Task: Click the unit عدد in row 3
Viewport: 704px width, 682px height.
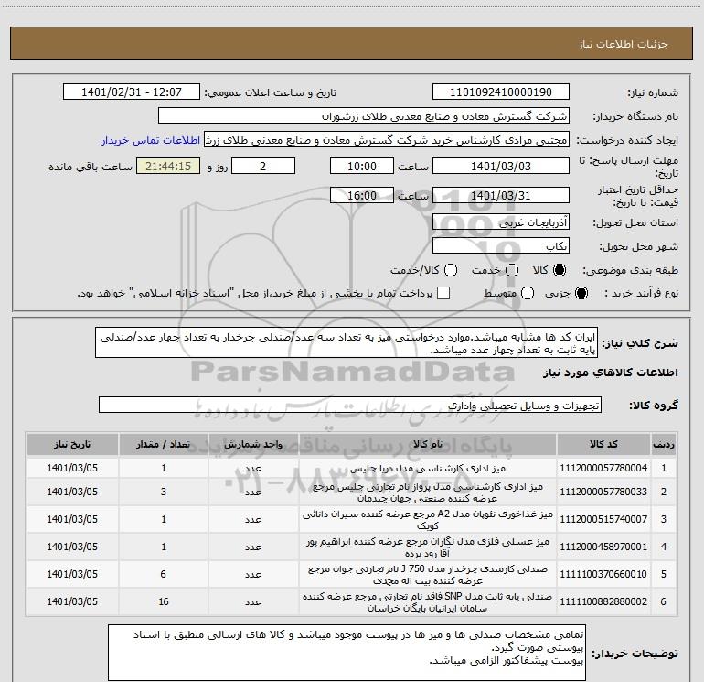Action: tap(253, 520)
